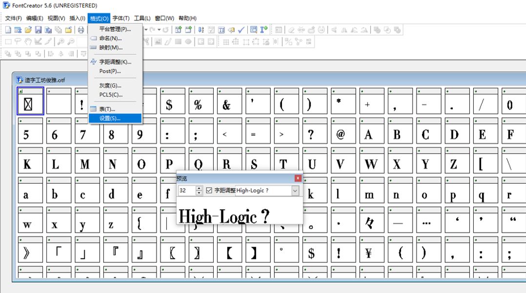The image size is (526, 293).
Task: Open the 插入(I) menu
Action: 77,18
